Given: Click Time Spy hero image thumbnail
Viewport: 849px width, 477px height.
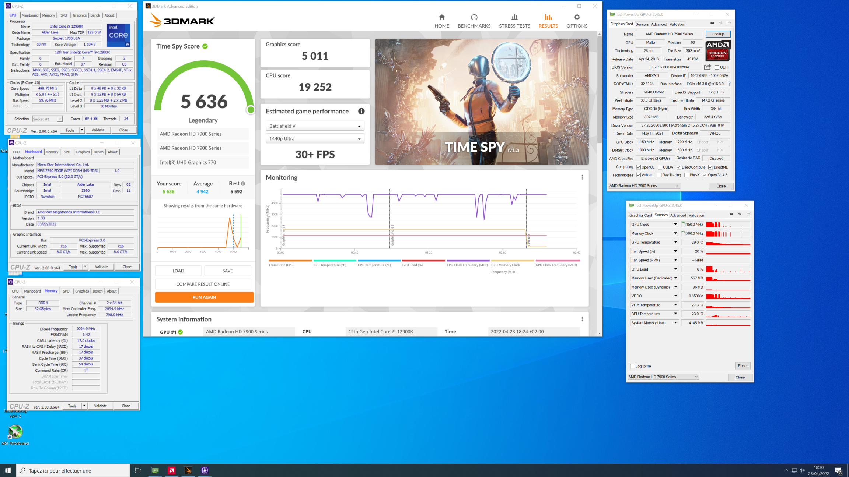Looking at the screenshot, I should 482,102.
